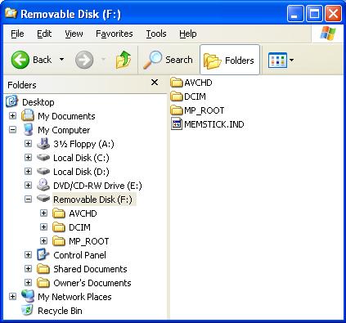Collapse the Removable Disk (F:) node
346x323 pixels.
pos(28,199)
